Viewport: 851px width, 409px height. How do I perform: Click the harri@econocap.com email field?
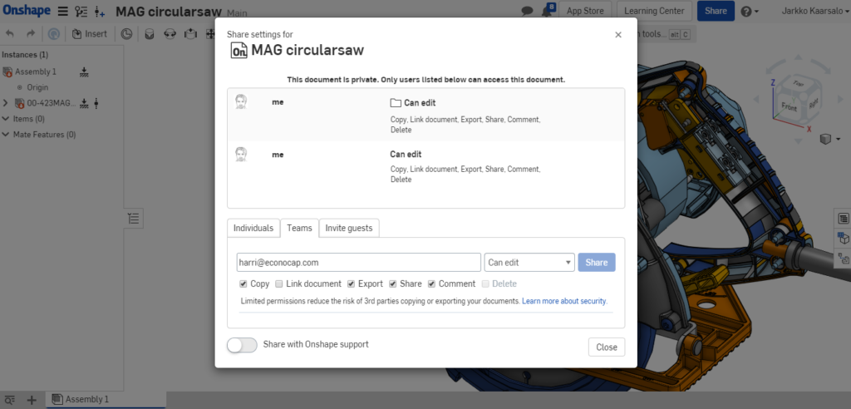pyautogui.click(x=359, y=263)
